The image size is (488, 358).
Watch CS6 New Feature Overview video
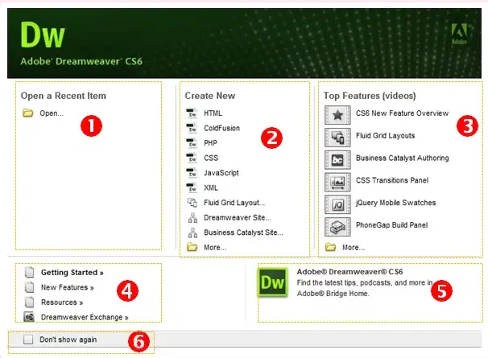(402, 113)
